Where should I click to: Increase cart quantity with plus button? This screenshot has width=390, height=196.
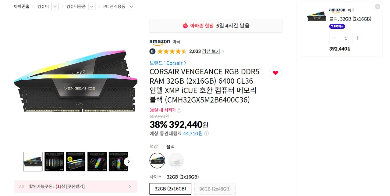click(x=357, y=38)
